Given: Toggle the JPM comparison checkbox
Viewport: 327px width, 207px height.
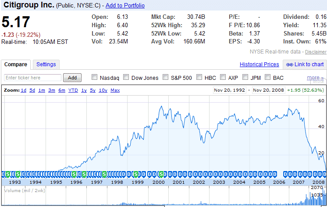Looking at the screenshot, I should [x=245, y=78].
